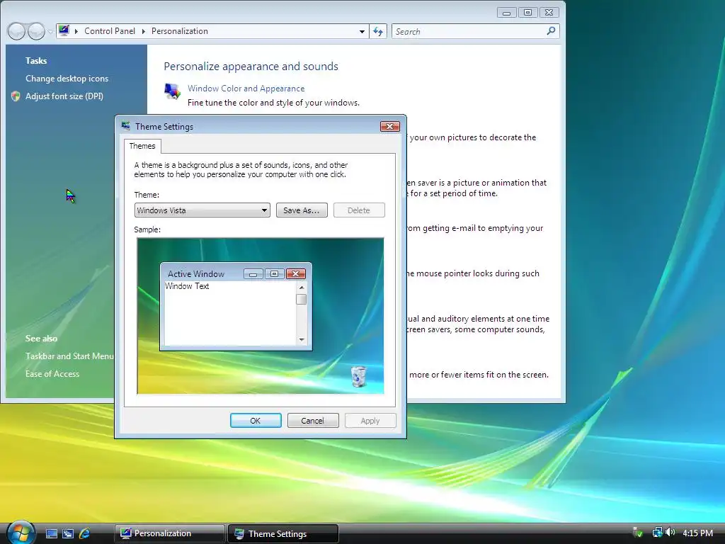Click Personalization in the address breadcrumb
The image size is (725, 544).
179,31
